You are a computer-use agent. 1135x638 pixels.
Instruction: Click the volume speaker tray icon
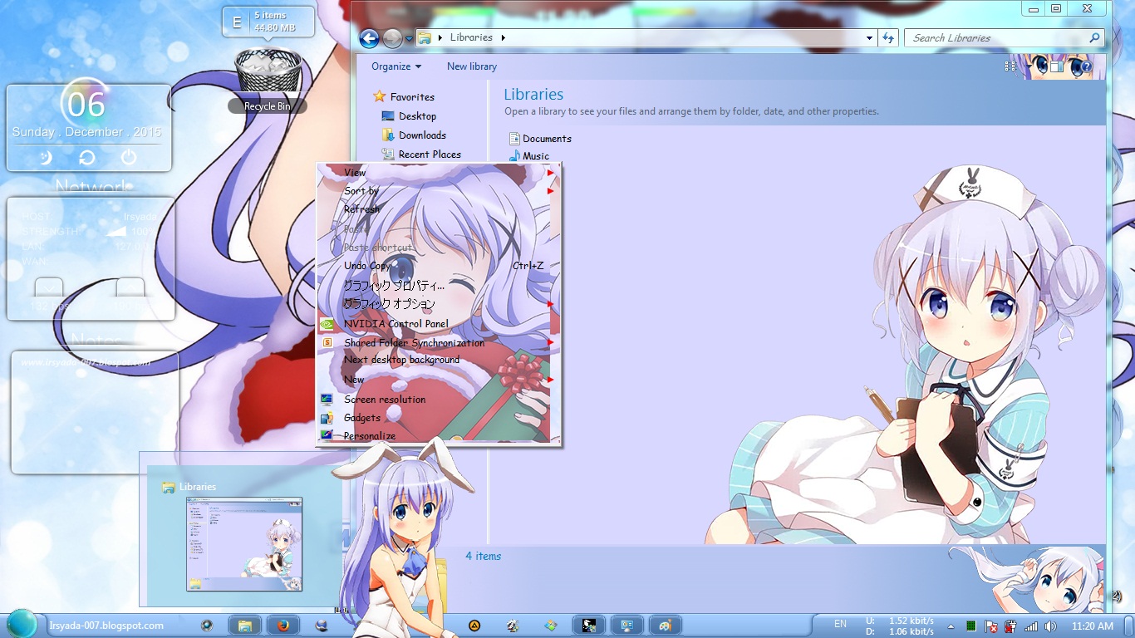coord(1050,626)
